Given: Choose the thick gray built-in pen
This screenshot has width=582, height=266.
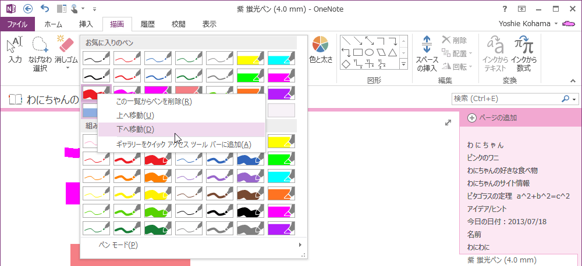Looking at the screenshot, I should [x=250, y=228].
